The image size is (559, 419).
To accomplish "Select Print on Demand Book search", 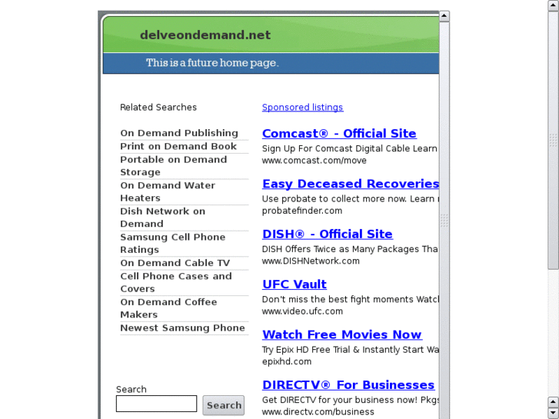I will coord(178,146).
